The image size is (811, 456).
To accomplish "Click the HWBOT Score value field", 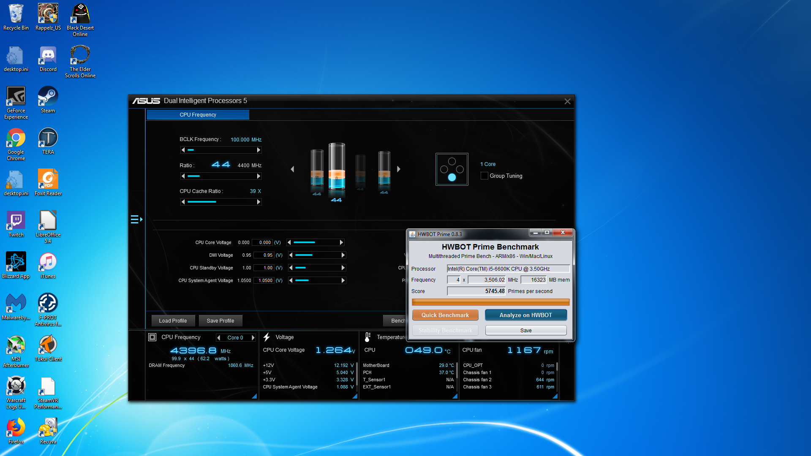I will pos(476,291).
